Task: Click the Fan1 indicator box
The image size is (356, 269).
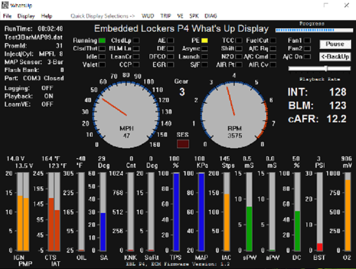Action: tap(307, 41)
